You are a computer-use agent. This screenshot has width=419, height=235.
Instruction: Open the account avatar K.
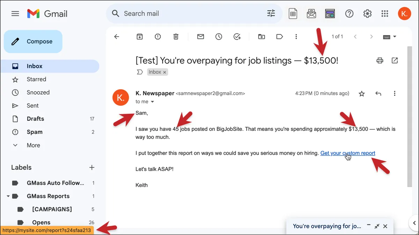click(404, 14)
